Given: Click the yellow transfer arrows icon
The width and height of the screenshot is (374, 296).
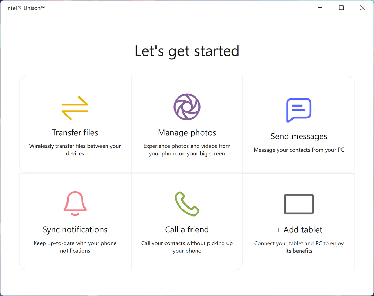Looking at the screenshot, I should (75, 108).
